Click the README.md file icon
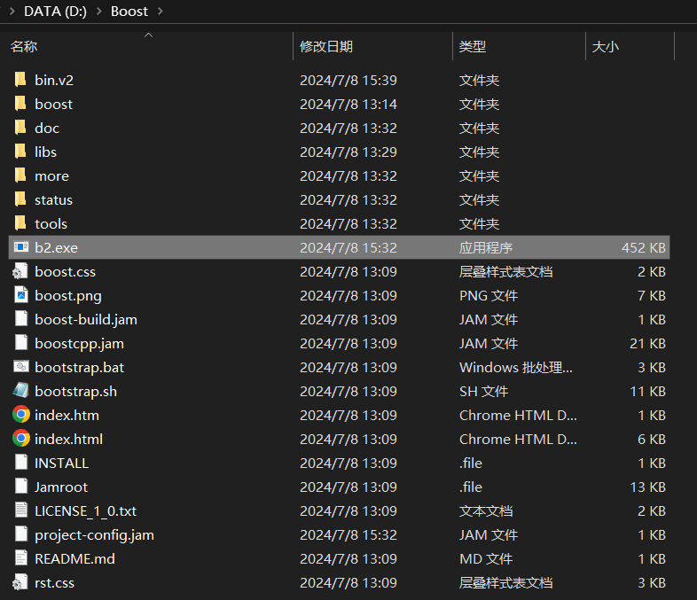The image size is (697, 600). tap(21, 558)
